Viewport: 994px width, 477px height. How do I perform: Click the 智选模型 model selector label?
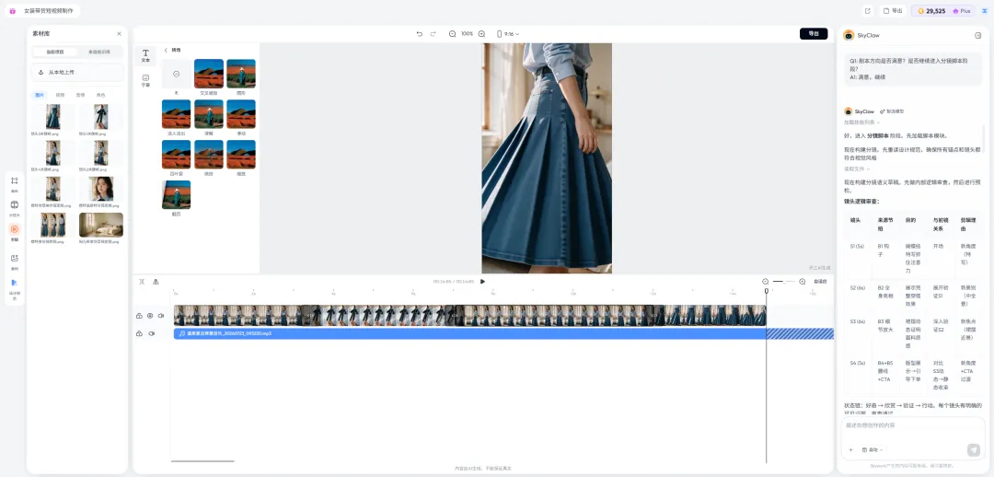(891, 111)
